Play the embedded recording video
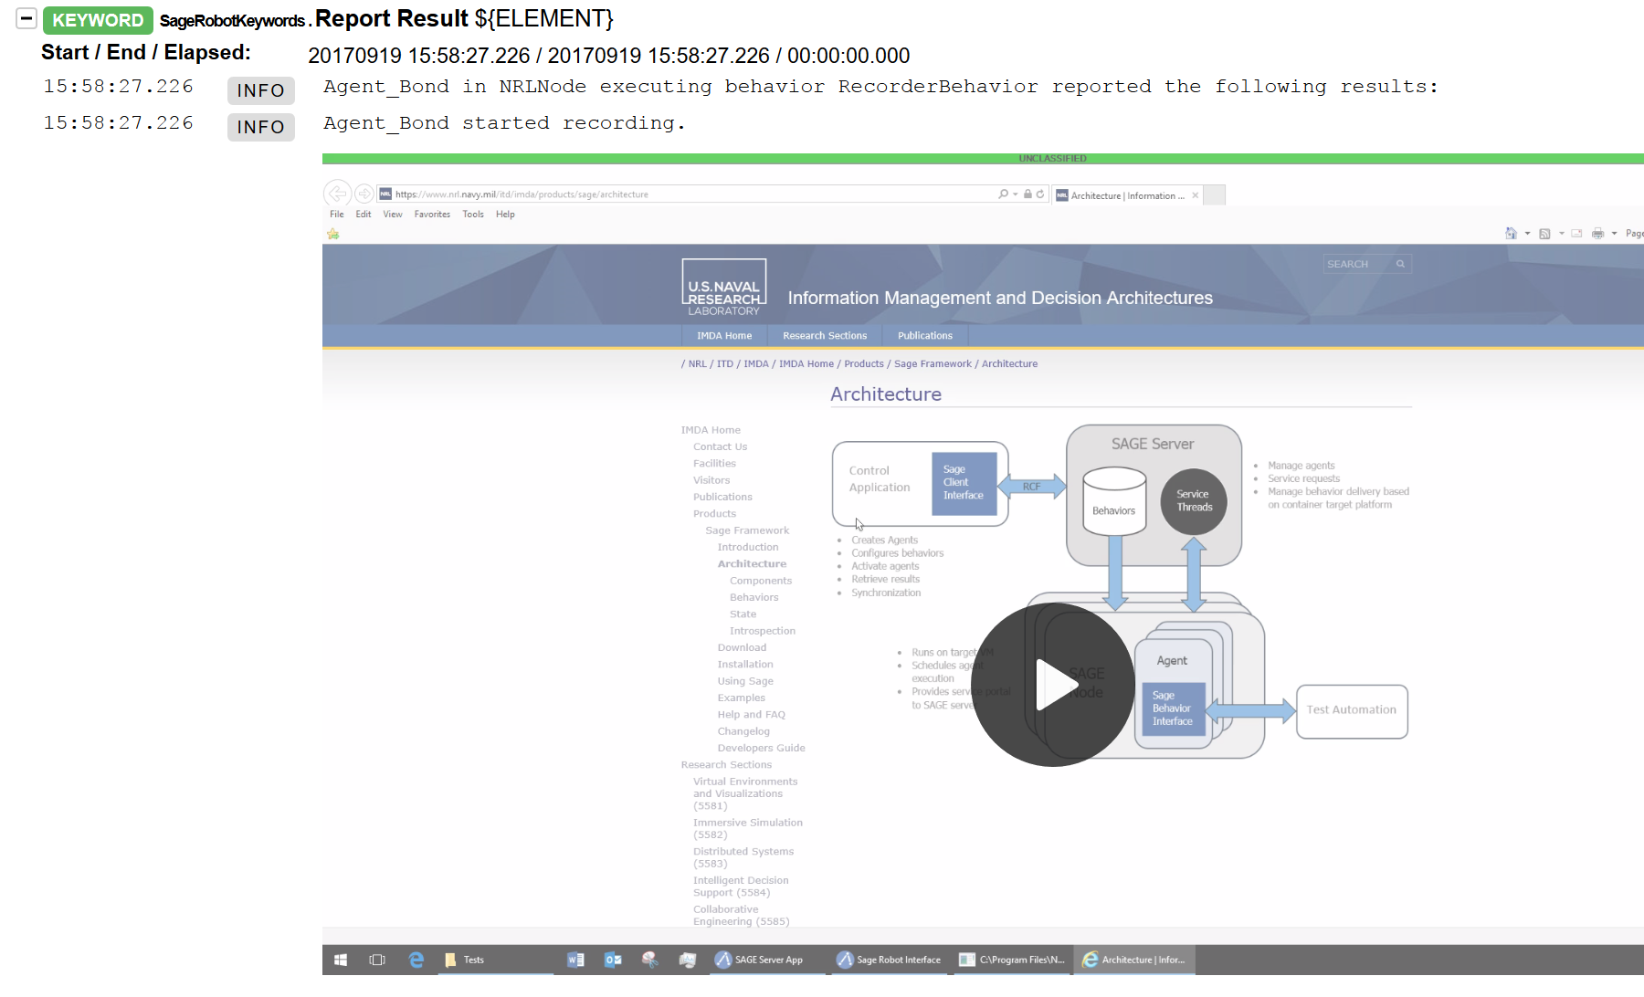Screen dimensions: 1644x997 pyautogui.click(x=1052, y=684)
